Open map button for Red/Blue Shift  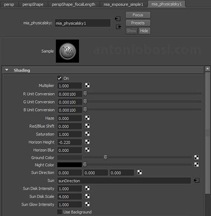[87, 126]
